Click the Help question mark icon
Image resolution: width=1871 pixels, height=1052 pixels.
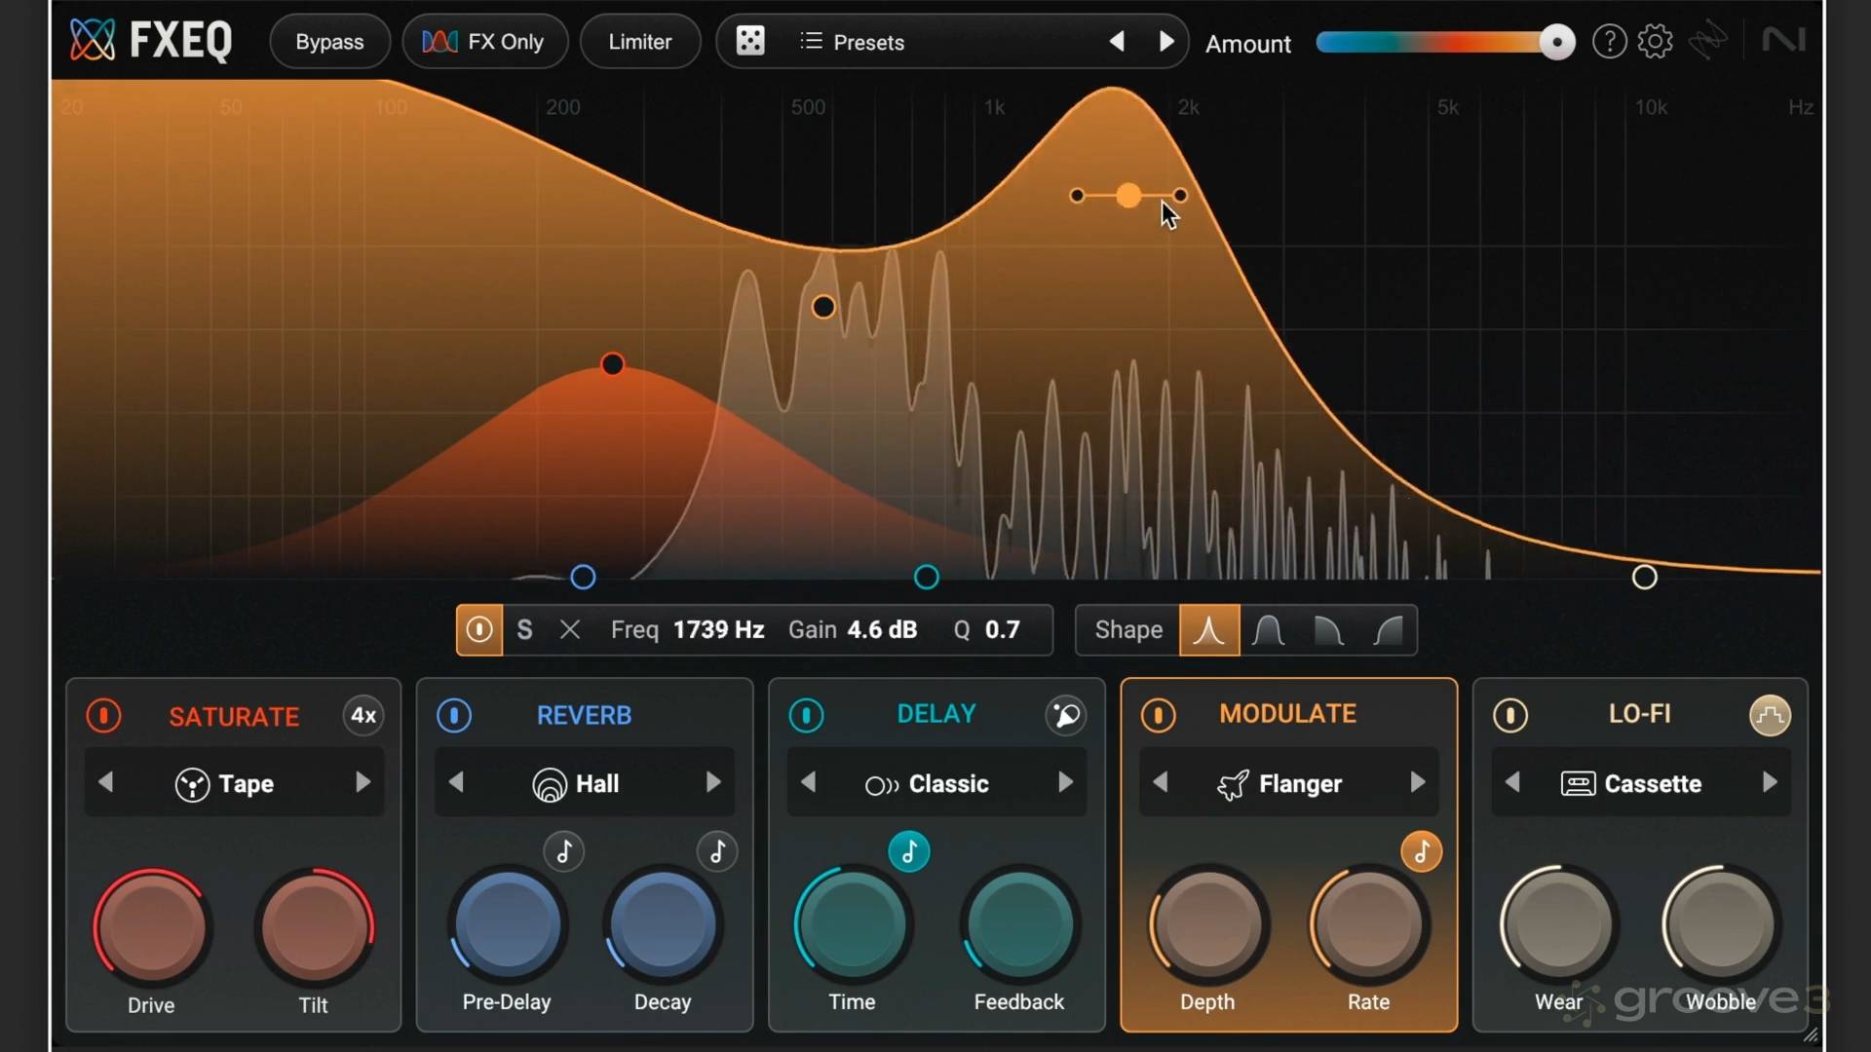pos(1609,41)
